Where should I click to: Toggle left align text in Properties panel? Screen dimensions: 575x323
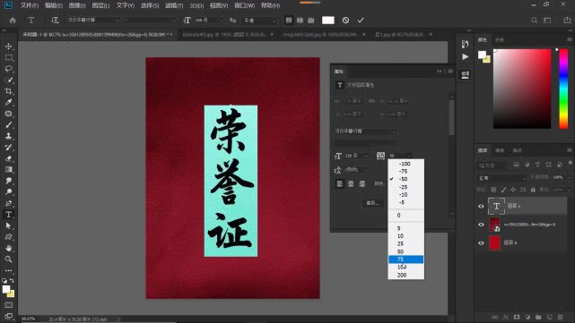click(340, 183)
